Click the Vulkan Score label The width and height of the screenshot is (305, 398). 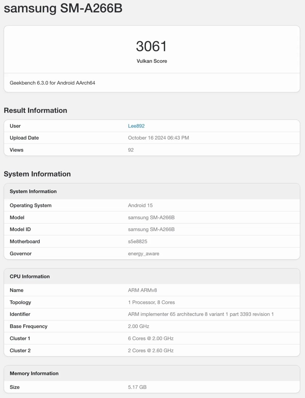click(x=152, y=61)
